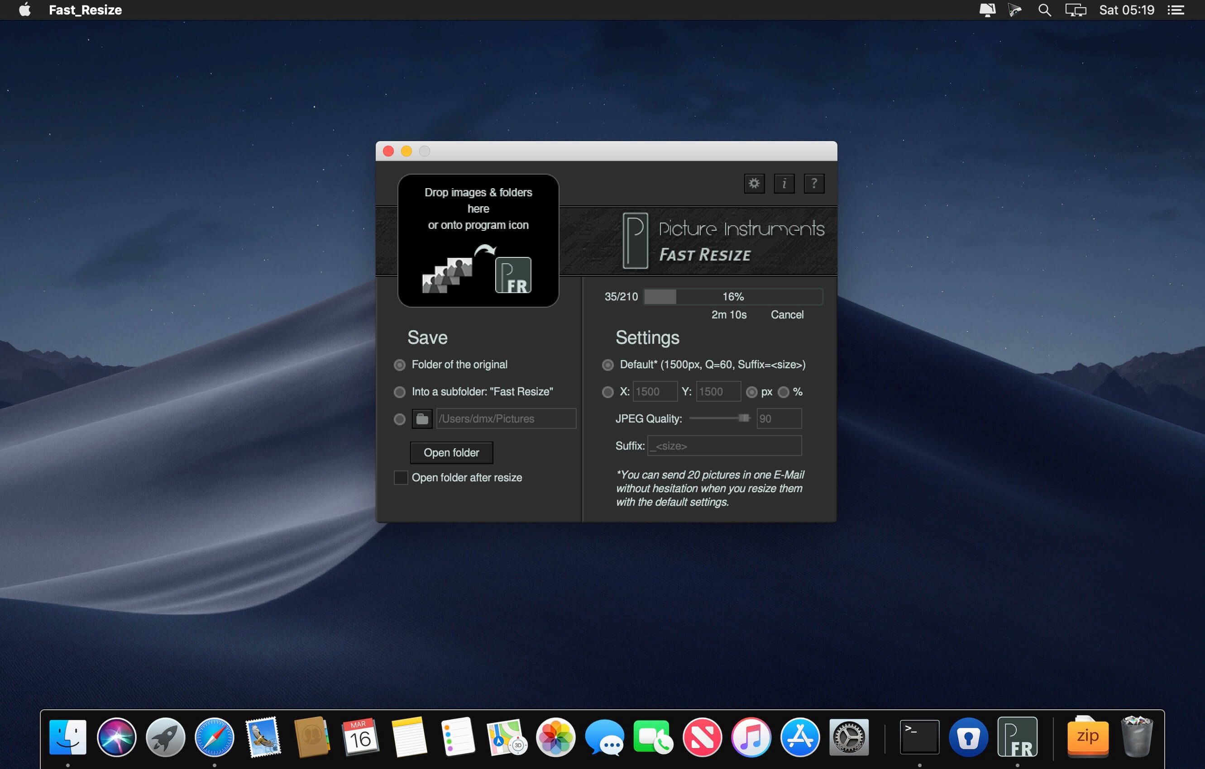This screenshot has width=1205, height=769.
Task: Click the X width input field
Action: point(655,391)
